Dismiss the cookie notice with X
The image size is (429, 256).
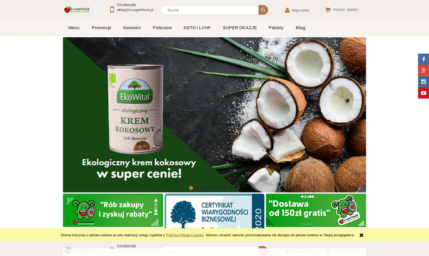(361, 236)
